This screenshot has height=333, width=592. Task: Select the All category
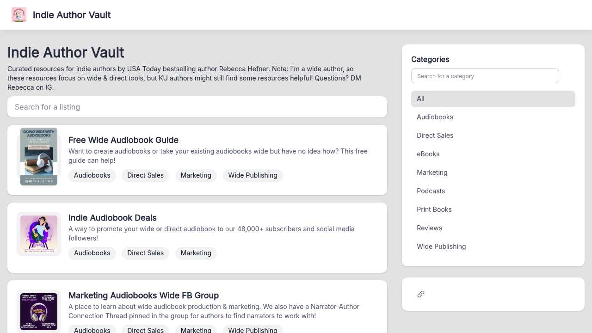pos(493,99)
